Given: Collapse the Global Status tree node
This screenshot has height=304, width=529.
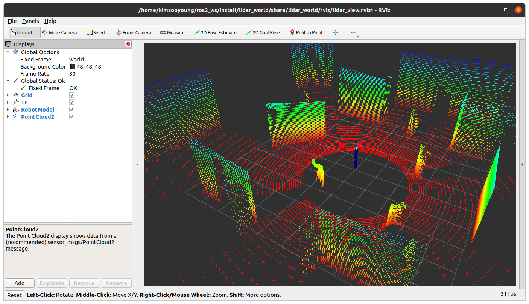Looking at the screenshot, I should [8, 81].
